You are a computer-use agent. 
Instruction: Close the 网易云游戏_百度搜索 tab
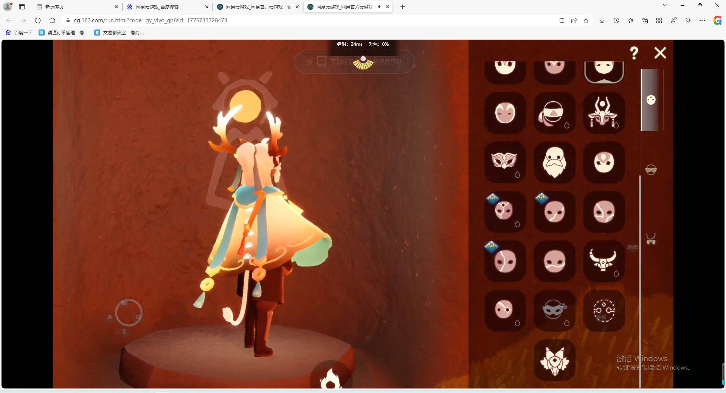click(206, 7)
